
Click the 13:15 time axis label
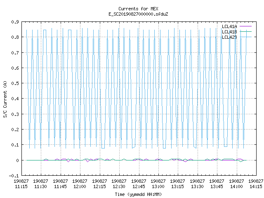[178, 184]
